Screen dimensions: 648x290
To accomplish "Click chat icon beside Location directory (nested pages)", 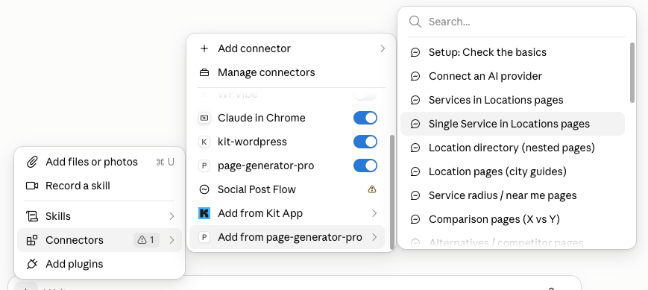I will (x=415, y=148).
